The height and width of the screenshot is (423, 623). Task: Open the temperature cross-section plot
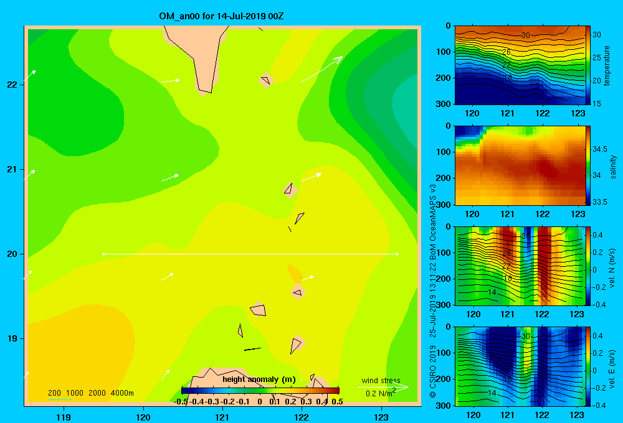click(520, 65)
